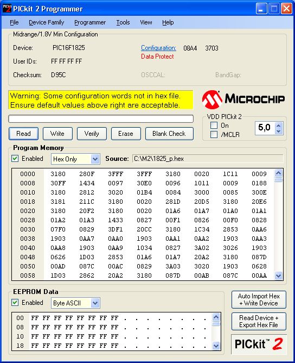The width and height of the screenshot is (295, 363).
Task: Click configuration word 08A4
Action: 190,48
